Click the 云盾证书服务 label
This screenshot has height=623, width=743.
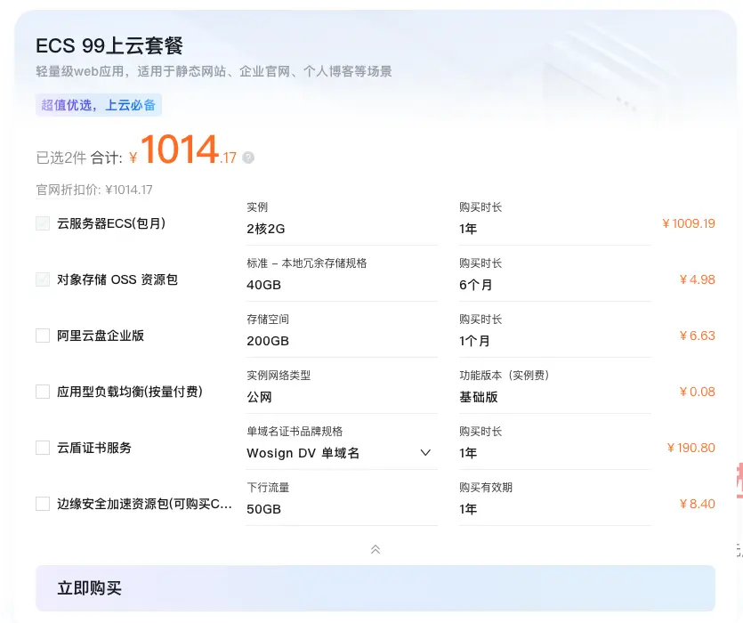(x=93, y=448)
